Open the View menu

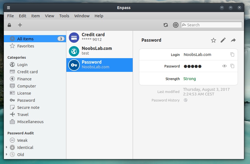pos(49,16)
